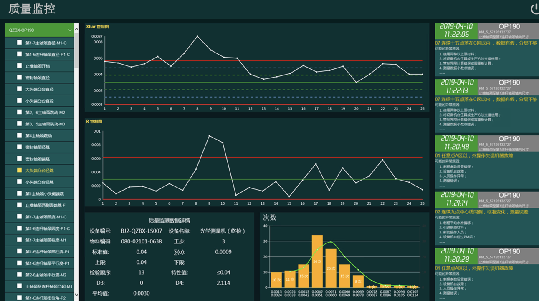Click the 34 次 histogram bar

pos(317,261)
